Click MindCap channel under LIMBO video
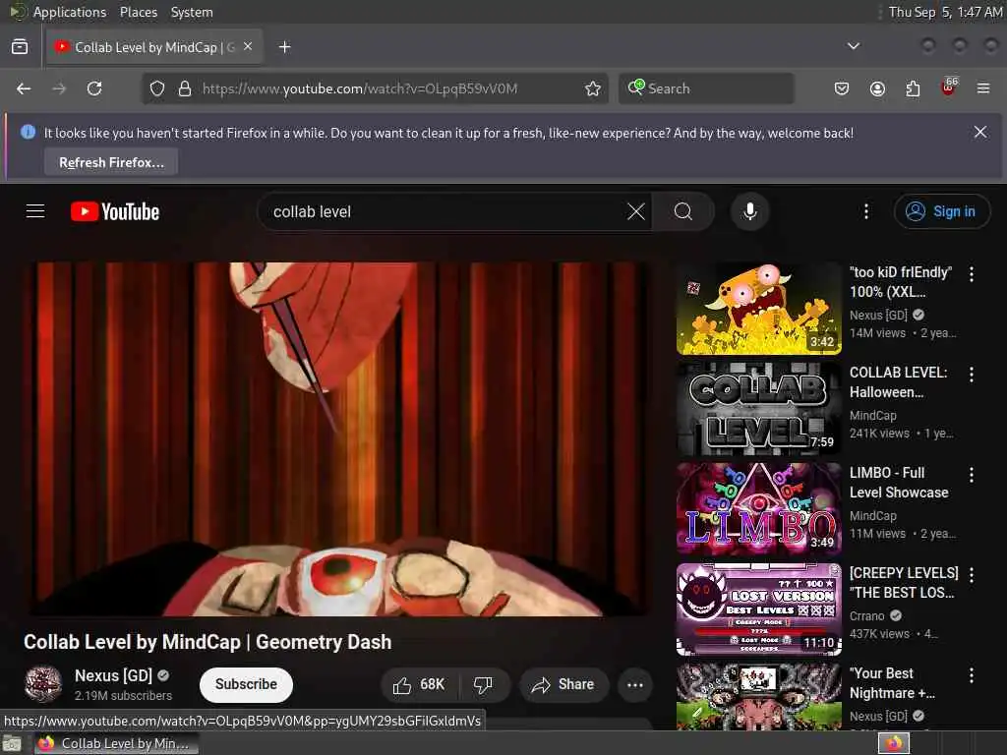Screen dimensions: 1007x755 (873, 515)
